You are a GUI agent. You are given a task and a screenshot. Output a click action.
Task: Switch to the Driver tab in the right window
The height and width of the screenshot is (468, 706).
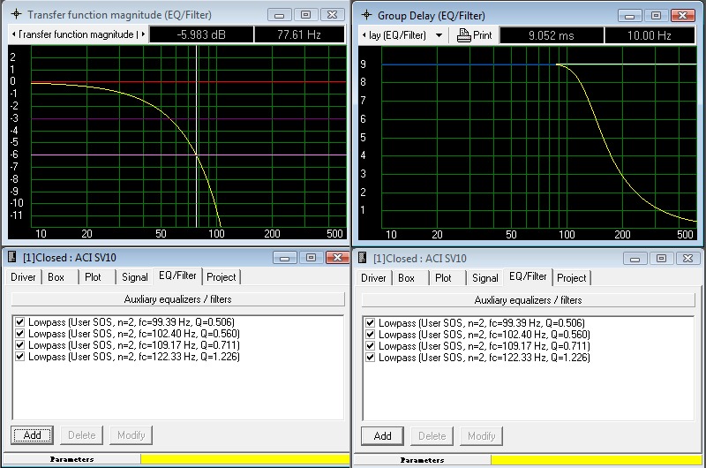[x=373, y=278]
